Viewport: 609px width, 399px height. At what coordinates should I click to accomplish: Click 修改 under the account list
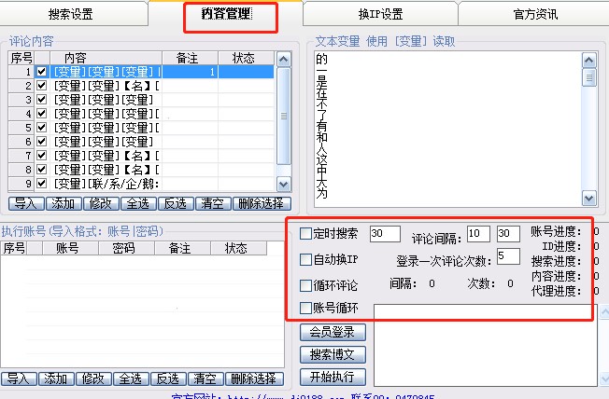pyautogui.click(x=93, y=378)
